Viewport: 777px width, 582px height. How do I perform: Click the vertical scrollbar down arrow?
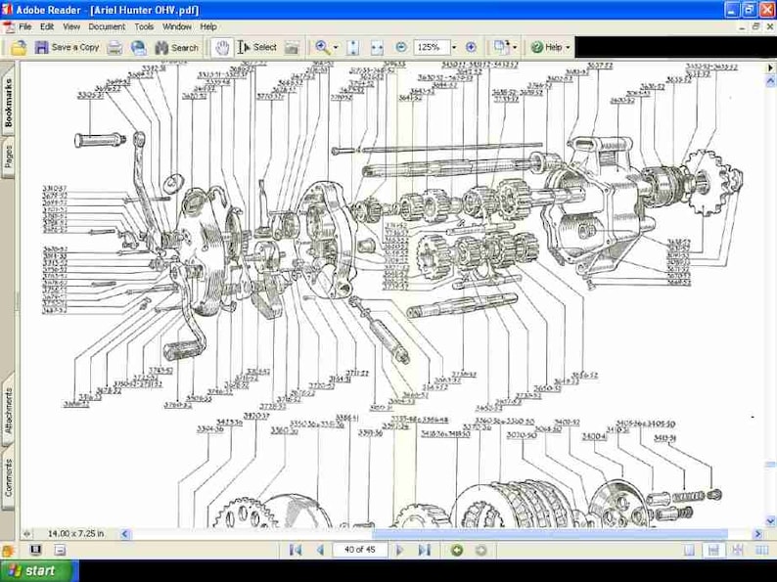770,520
